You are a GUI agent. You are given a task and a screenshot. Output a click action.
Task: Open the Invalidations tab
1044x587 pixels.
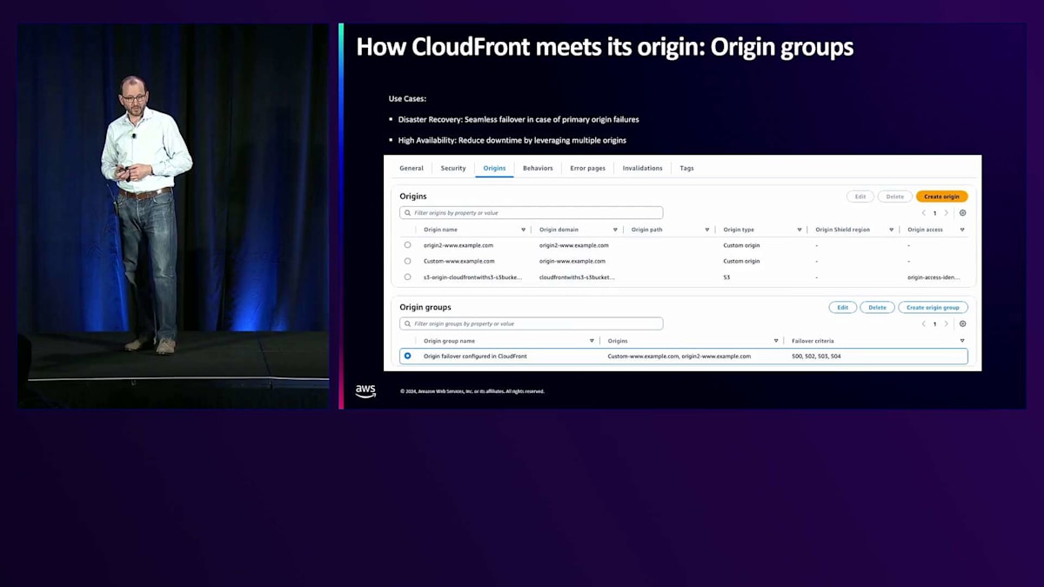click(643, 168)
